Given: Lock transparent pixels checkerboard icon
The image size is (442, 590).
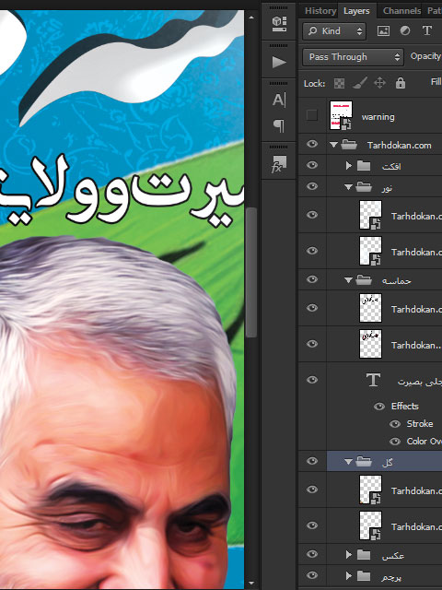Looking at the screenshot, I should click(339, 83).
